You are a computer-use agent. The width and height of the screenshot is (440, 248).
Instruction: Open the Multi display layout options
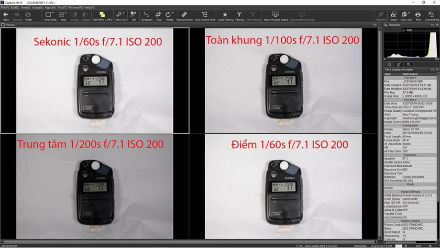coord(63,16)
